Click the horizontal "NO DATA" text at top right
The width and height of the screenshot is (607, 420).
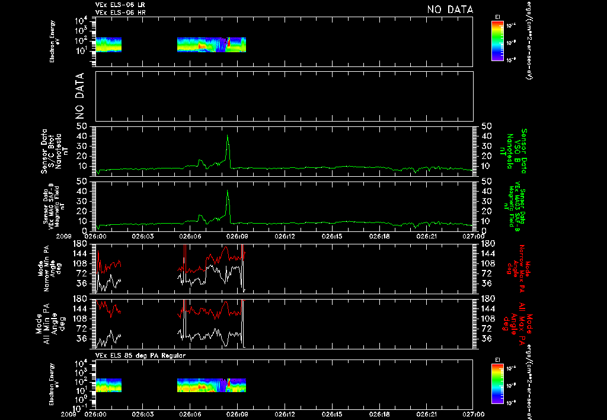[451, 9]
